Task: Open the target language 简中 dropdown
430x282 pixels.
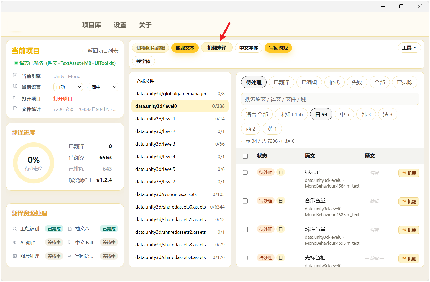Action: tap(104, 87)
